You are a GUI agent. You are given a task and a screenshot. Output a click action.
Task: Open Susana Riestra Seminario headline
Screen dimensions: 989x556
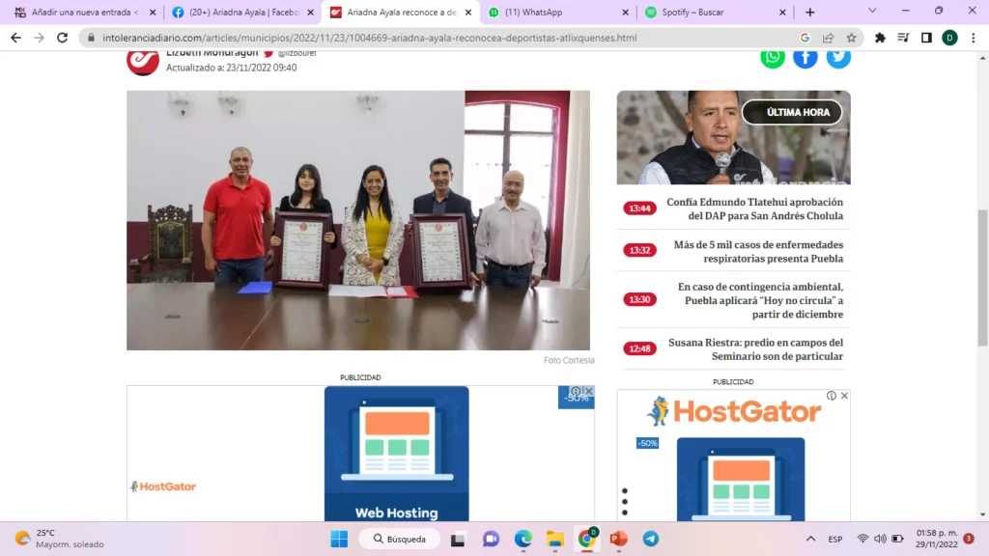(755, 349)
